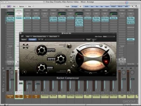Click the small knob in compressor's bottom-left corner
Viewport: 141px width, 106px height.
click(24, 72)
